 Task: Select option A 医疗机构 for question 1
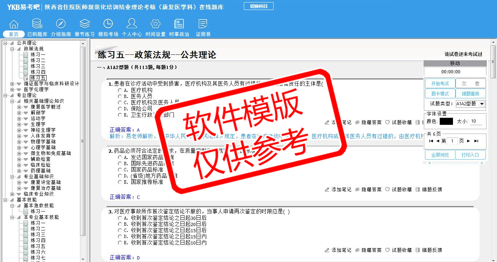120,90
